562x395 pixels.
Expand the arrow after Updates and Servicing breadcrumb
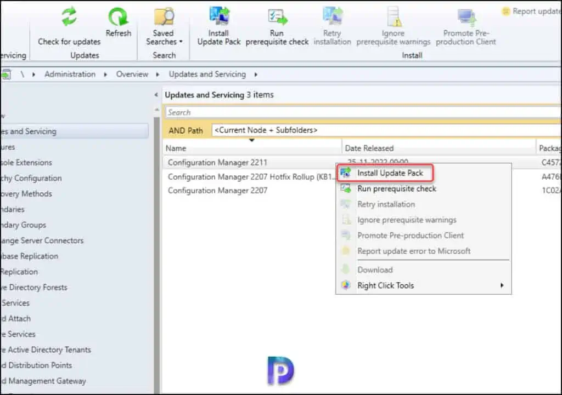coord(256,75)
